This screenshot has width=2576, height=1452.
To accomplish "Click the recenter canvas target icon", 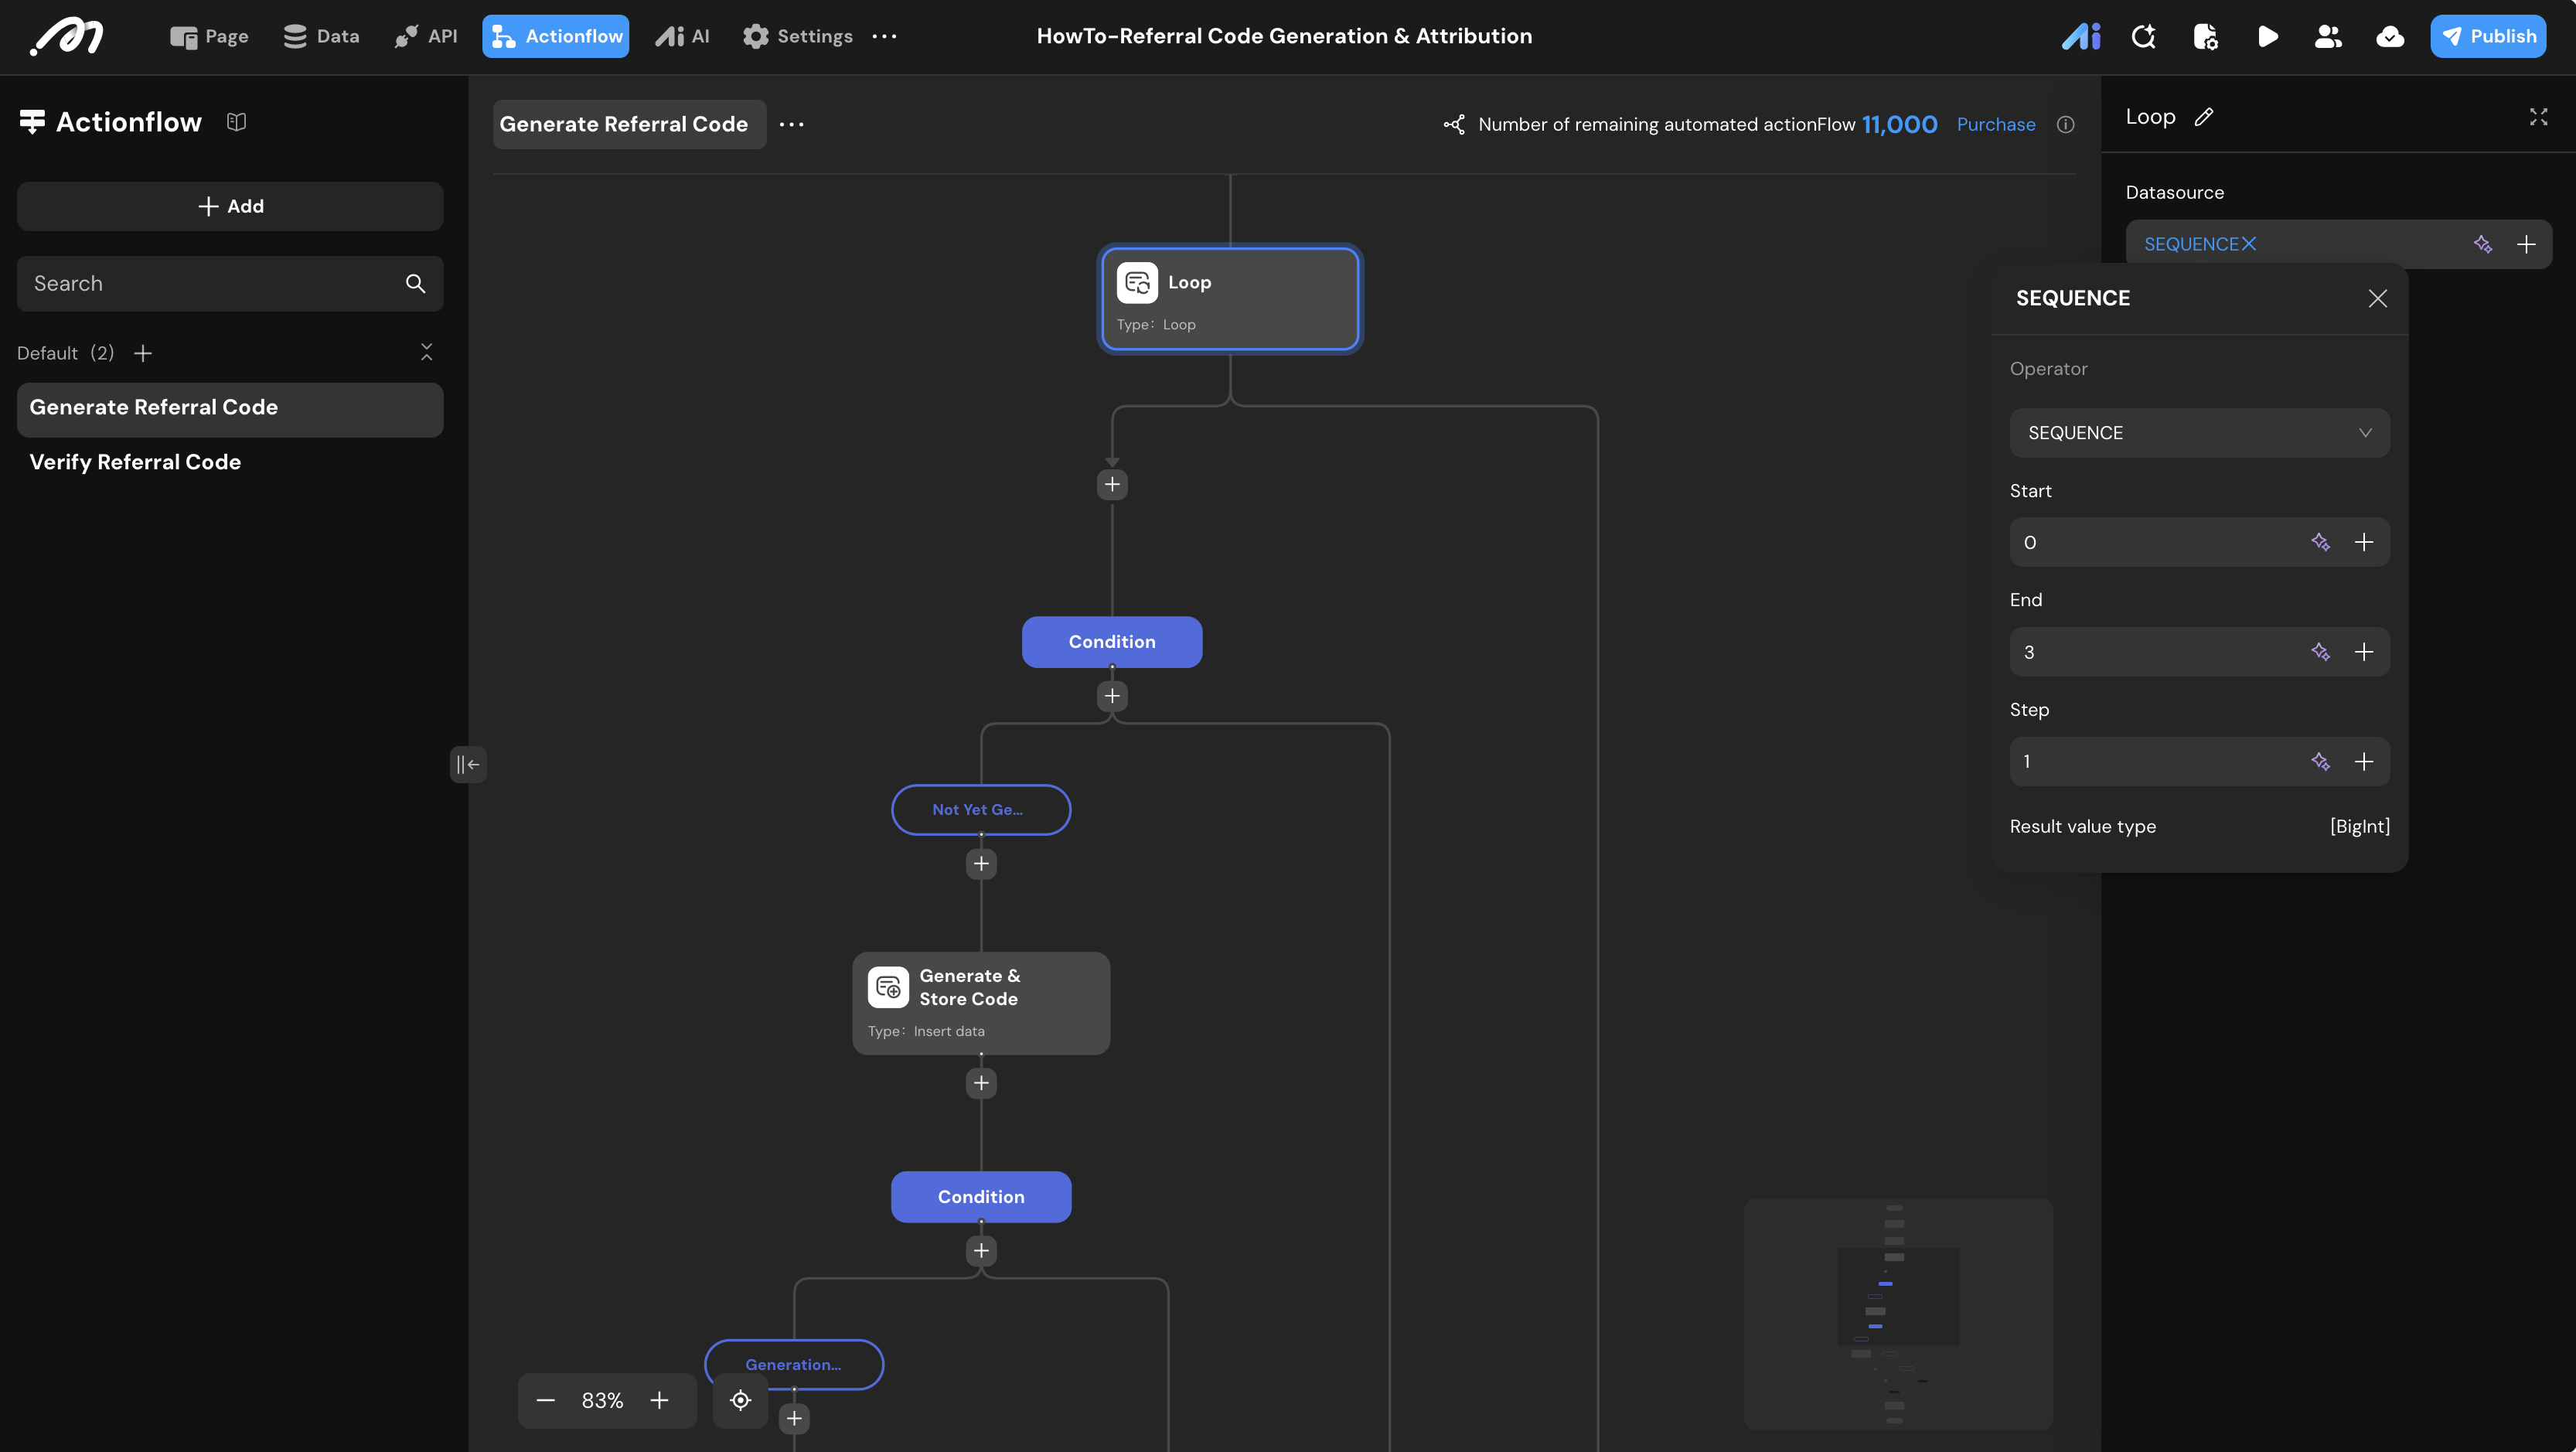I will 740,1400.
